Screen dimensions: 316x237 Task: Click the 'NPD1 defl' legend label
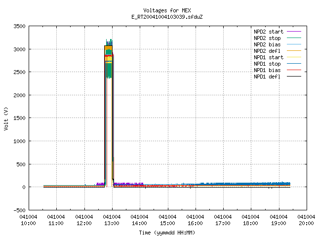click(x=267, y=77)
